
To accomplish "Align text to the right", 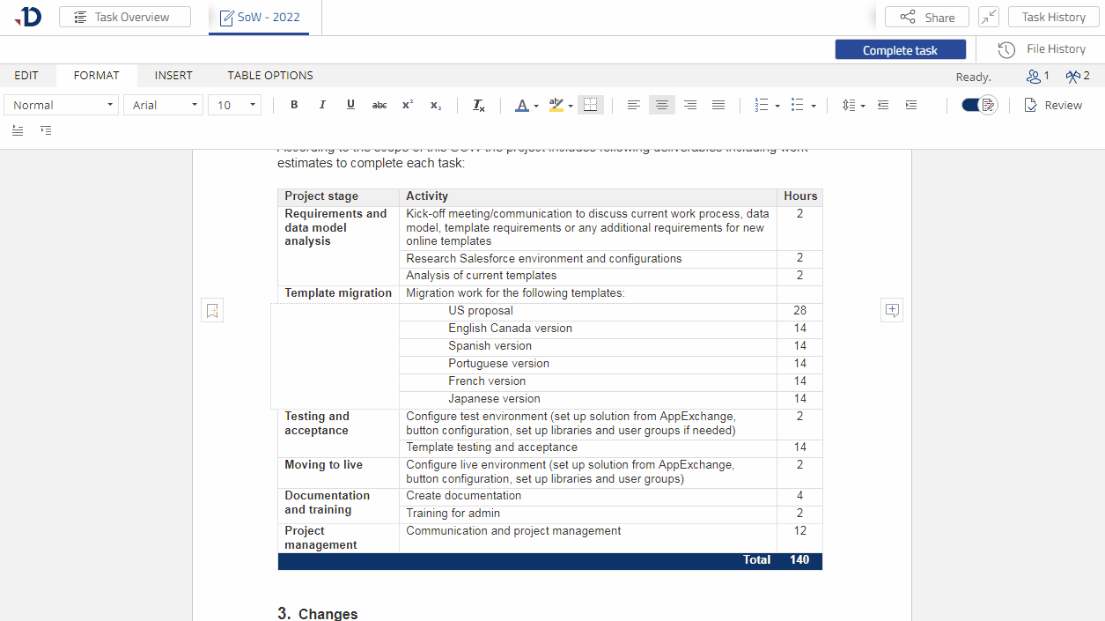I will click(x=690, y=105).
